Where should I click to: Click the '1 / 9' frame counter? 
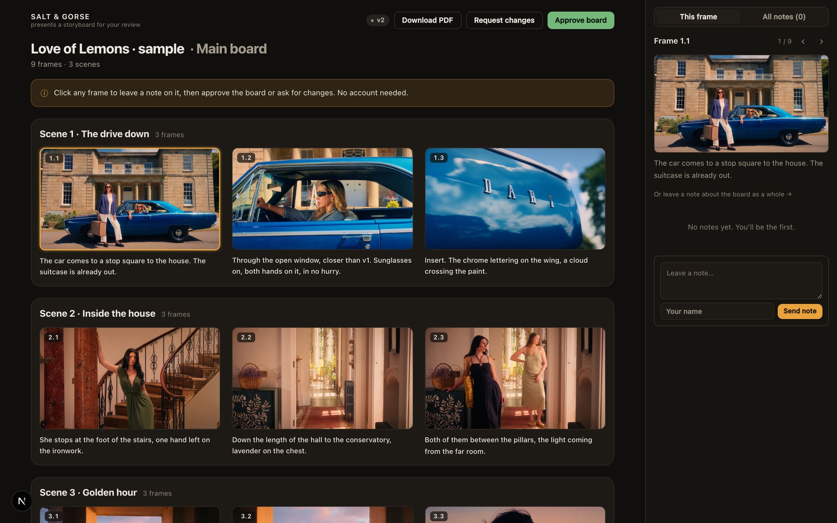pyautogui.click(x=785, y=41)
